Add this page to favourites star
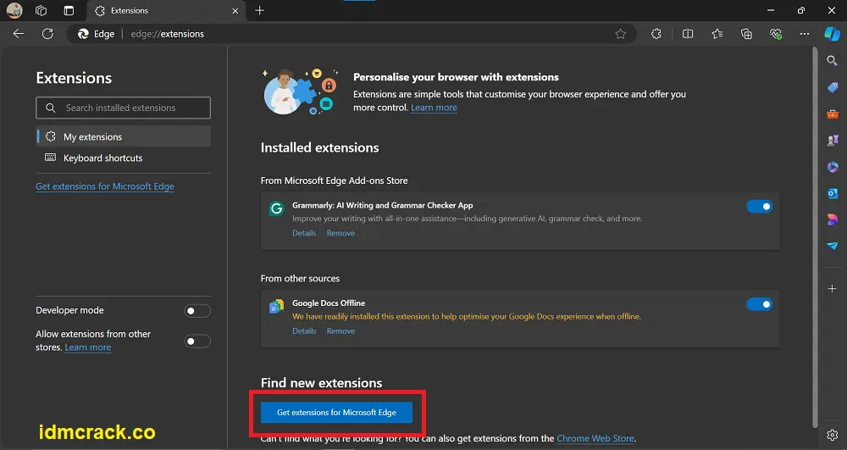This screenshot has height=450, width=847. [x=621, y=34]
